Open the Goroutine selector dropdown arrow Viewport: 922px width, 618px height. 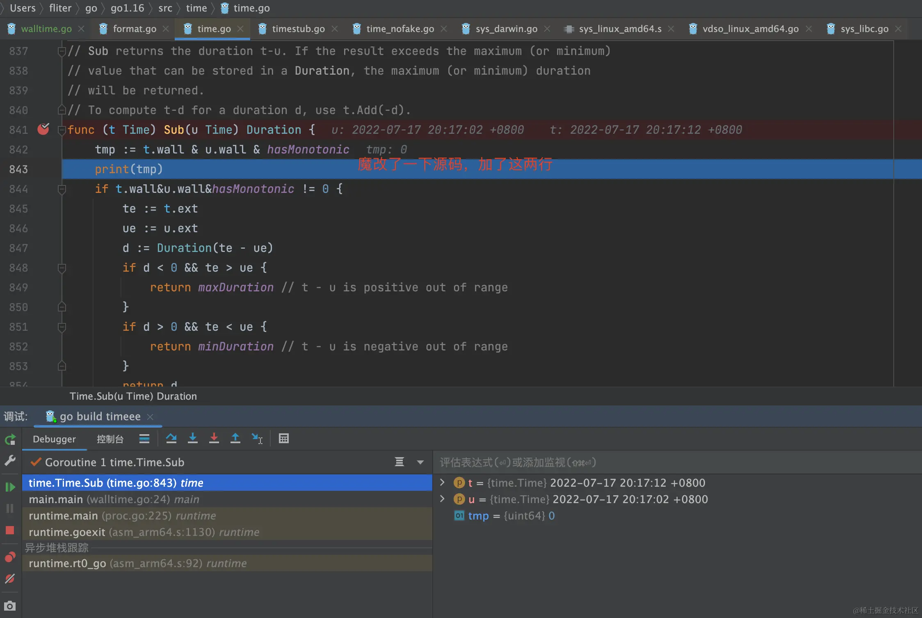click(420, 462)
